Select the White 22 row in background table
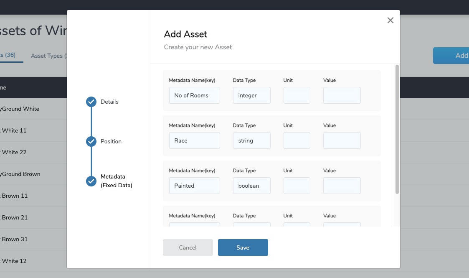The width and height of the screenshot is (469, 278). (33, 152)
